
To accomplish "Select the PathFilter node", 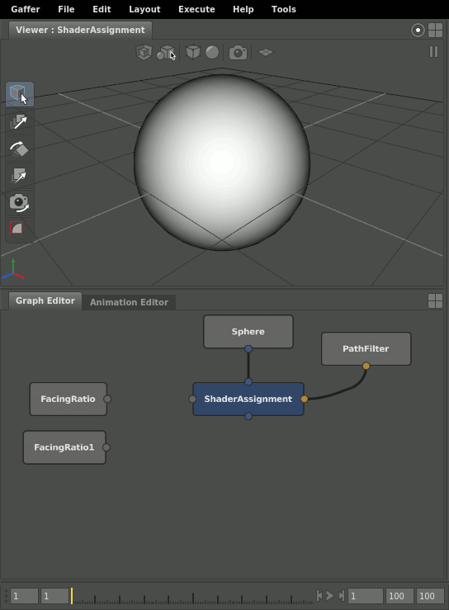I will coord(366,348).
